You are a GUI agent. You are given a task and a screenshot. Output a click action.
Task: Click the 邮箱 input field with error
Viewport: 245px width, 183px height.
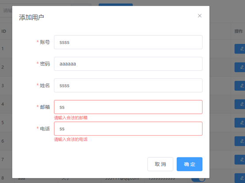128,107
